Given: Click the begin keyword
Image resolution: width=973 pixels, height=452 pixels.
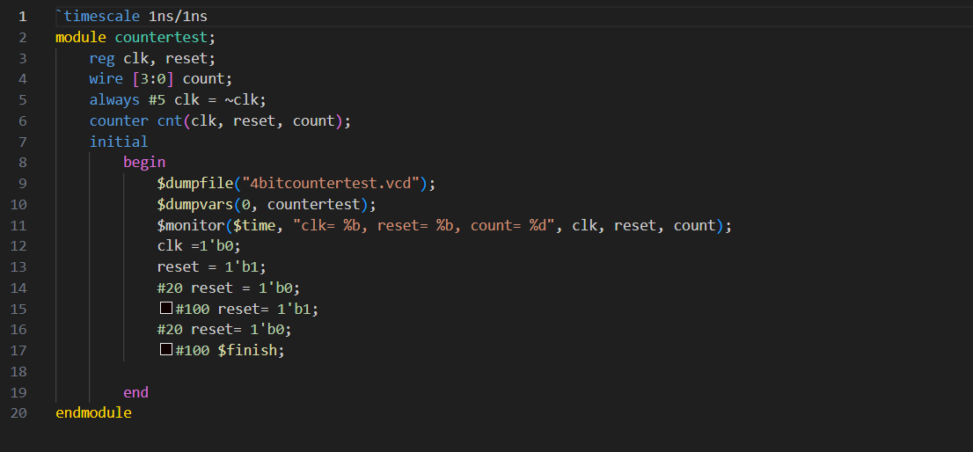Looking at the screenshot, I should click(x=144, y=163).
